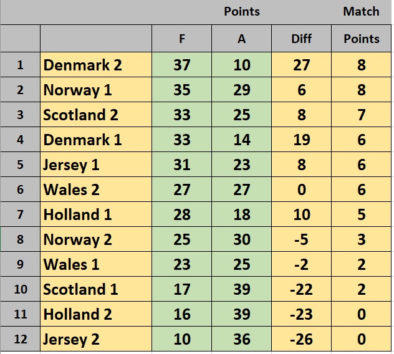Select the Denmark 2 team name cell
Viewport: 394px width, 354px height.
96,65
